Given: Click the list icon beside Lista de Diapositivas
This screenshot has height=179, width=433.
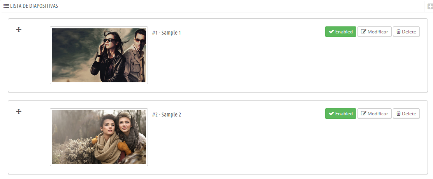Looking at the screenshot, I should (x=6, y=6).
